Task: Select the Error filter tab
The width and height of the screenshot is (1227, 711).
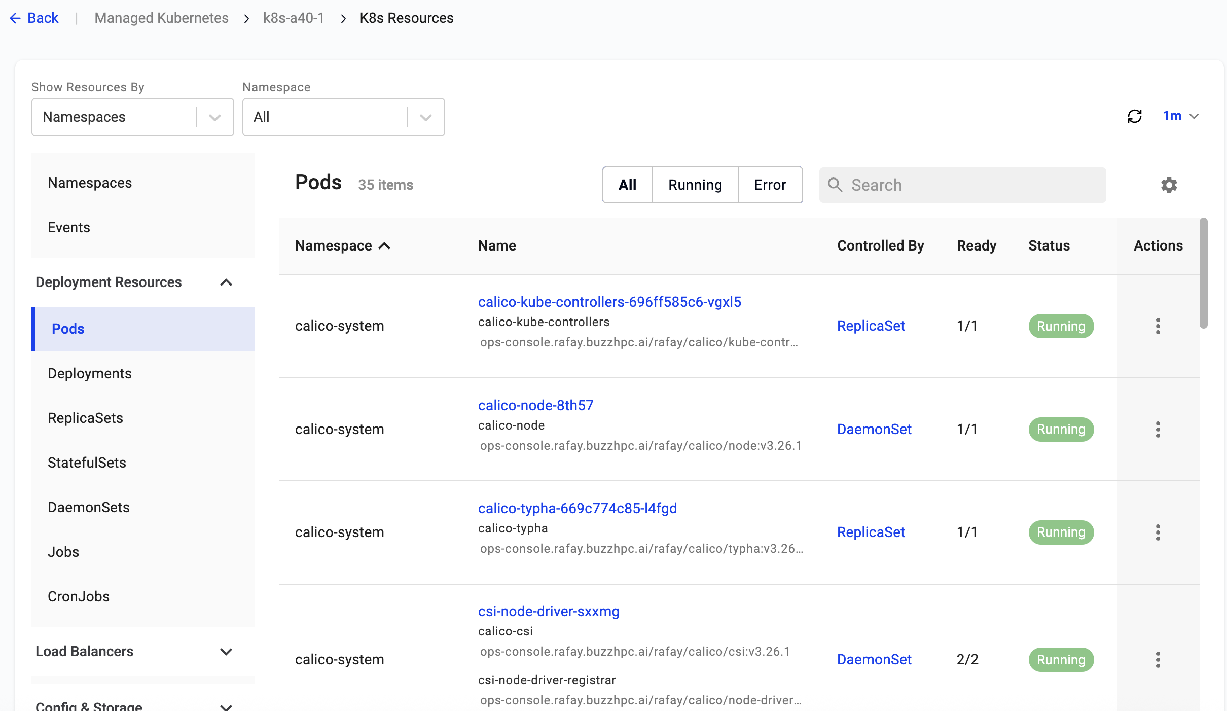Action: (x=770, y=185)
